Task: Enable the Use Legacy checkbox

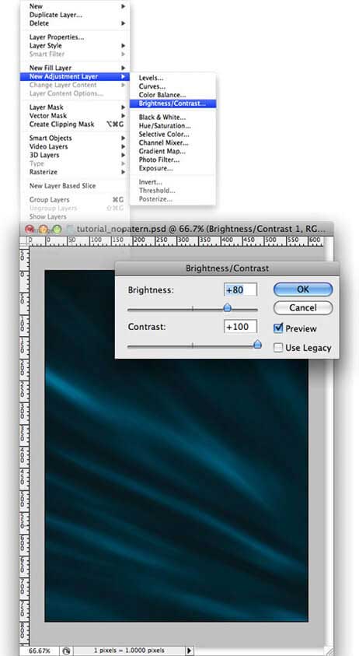Action: [x=278, y=347]
